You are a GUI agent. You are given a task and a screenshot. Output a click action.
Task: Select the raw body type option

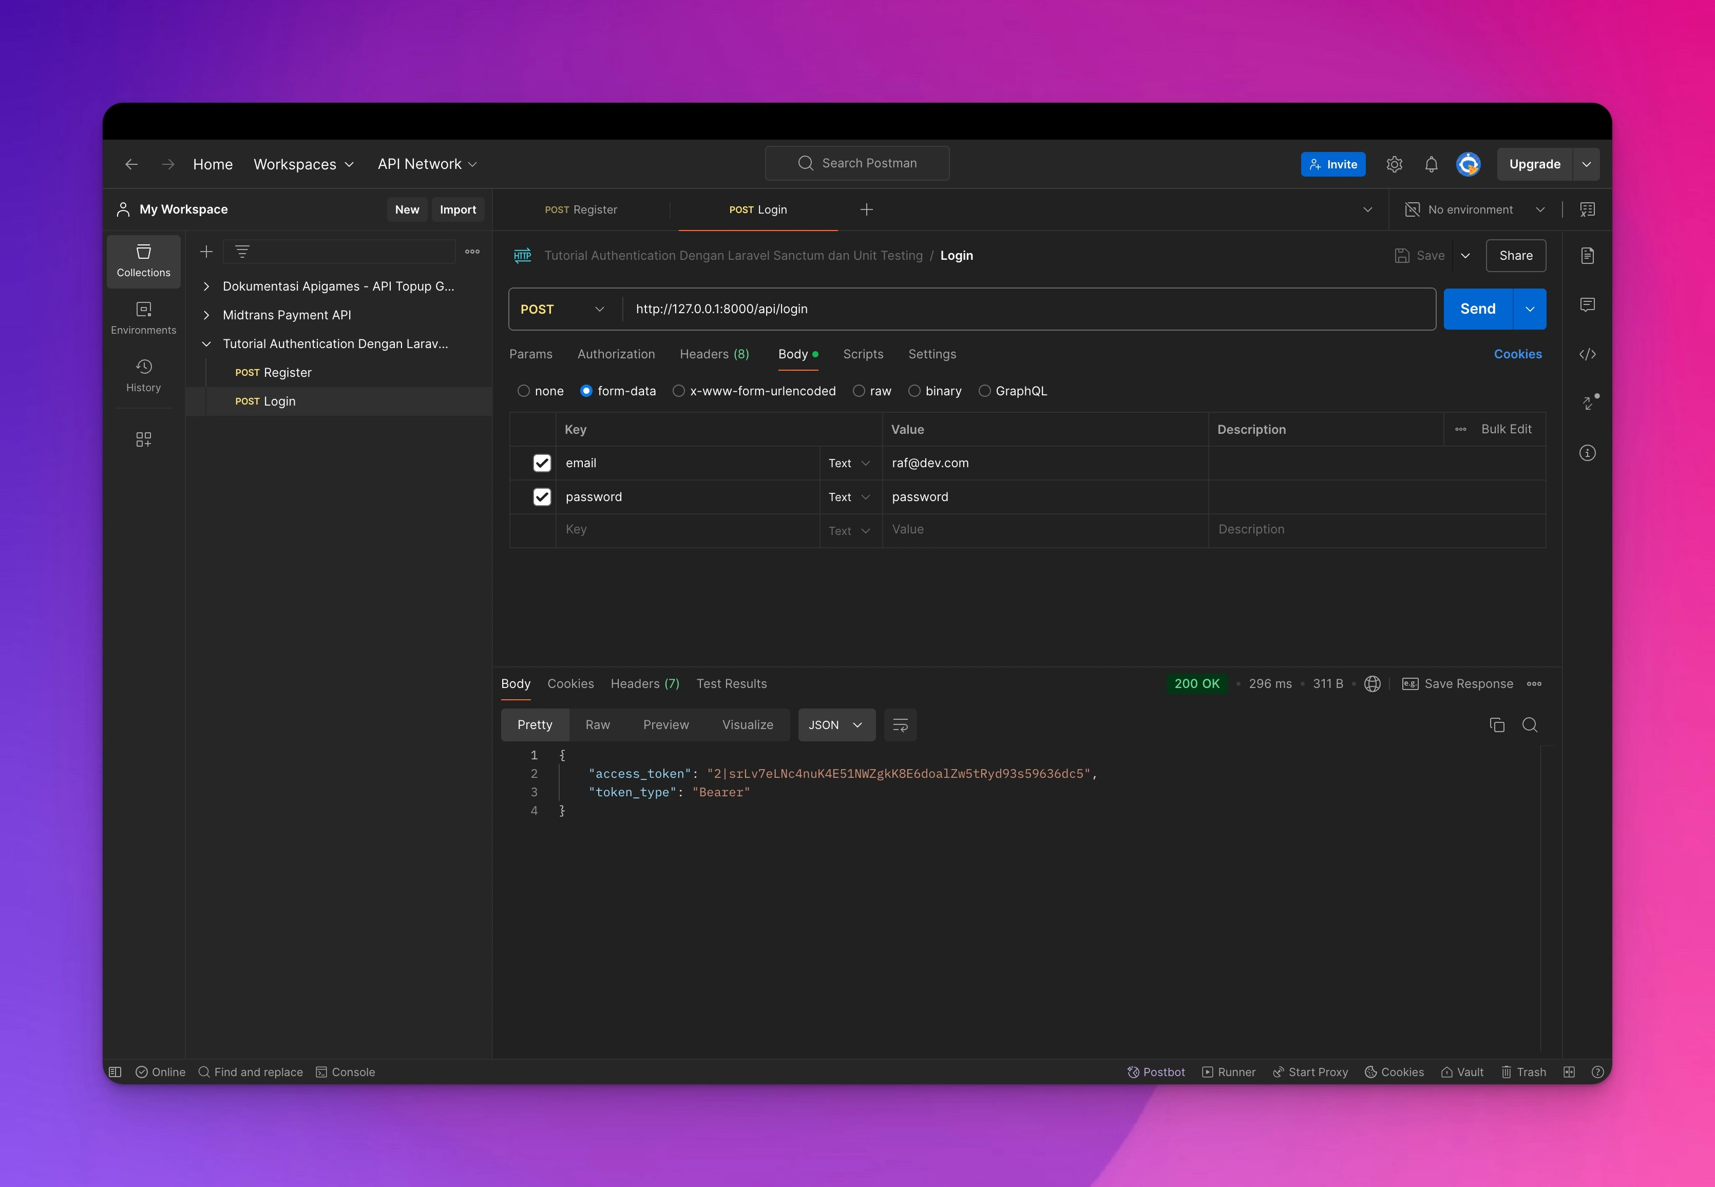(x=859, y=391)
